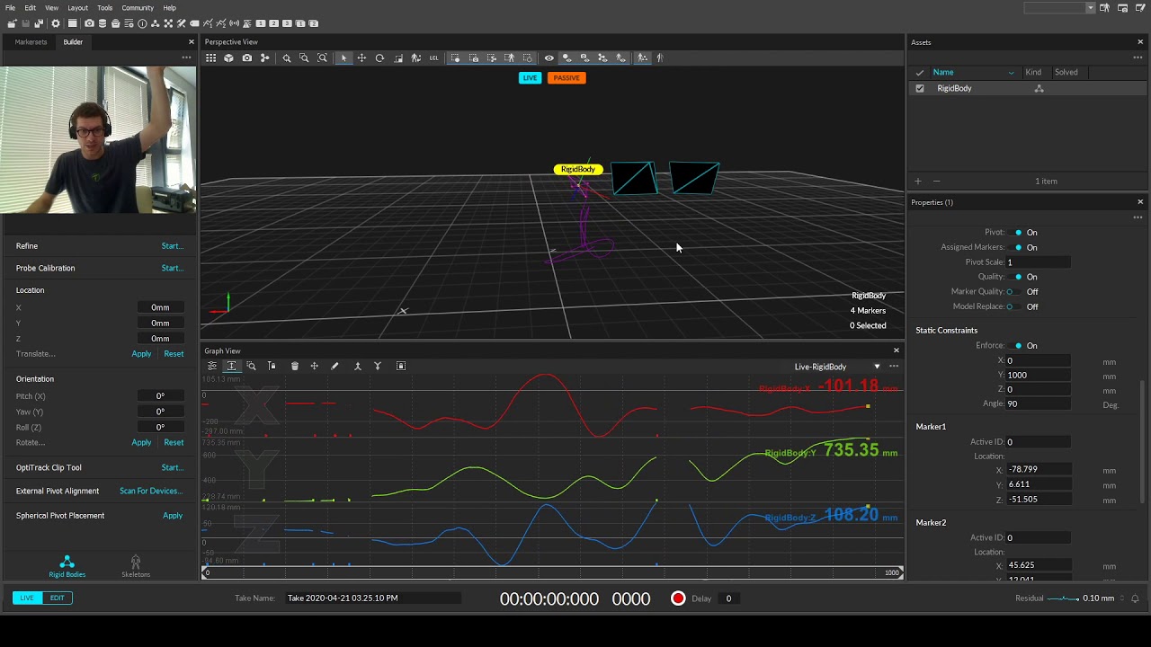Click the graph timeline range bar

[x=552, y=572]
